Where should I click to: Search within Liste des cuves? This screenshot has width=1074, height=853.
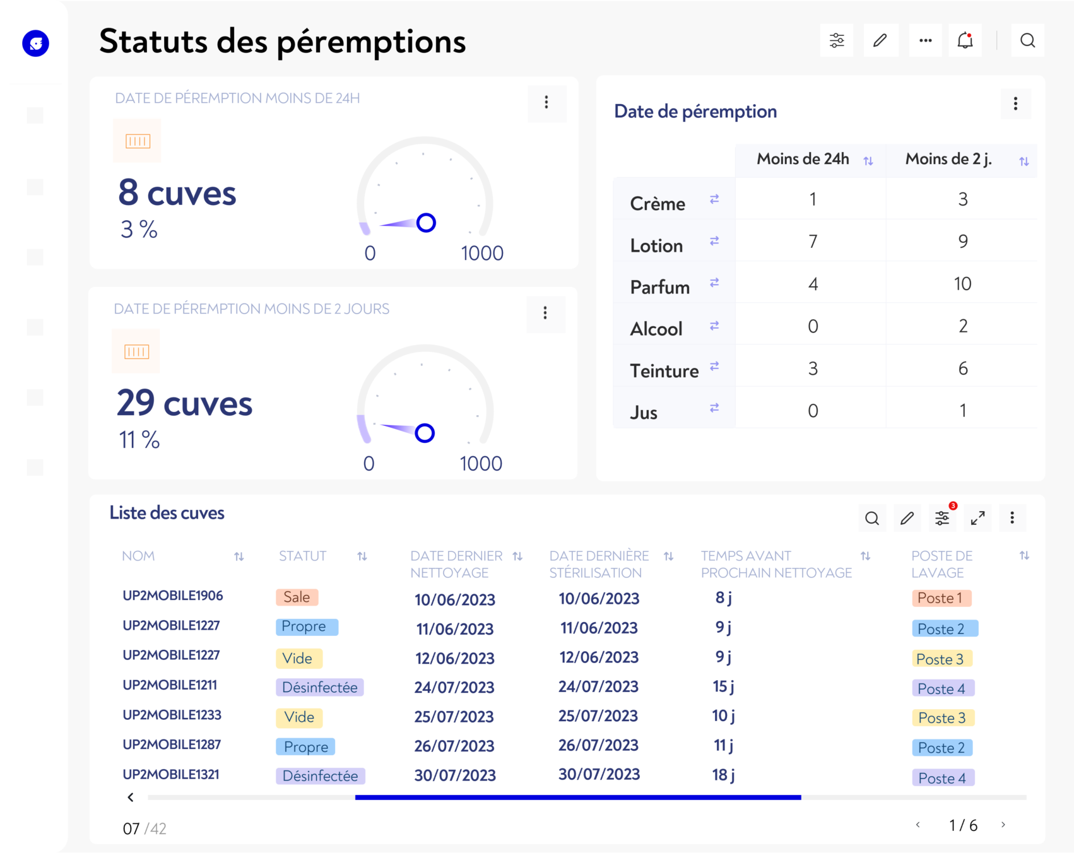[872, 519]
